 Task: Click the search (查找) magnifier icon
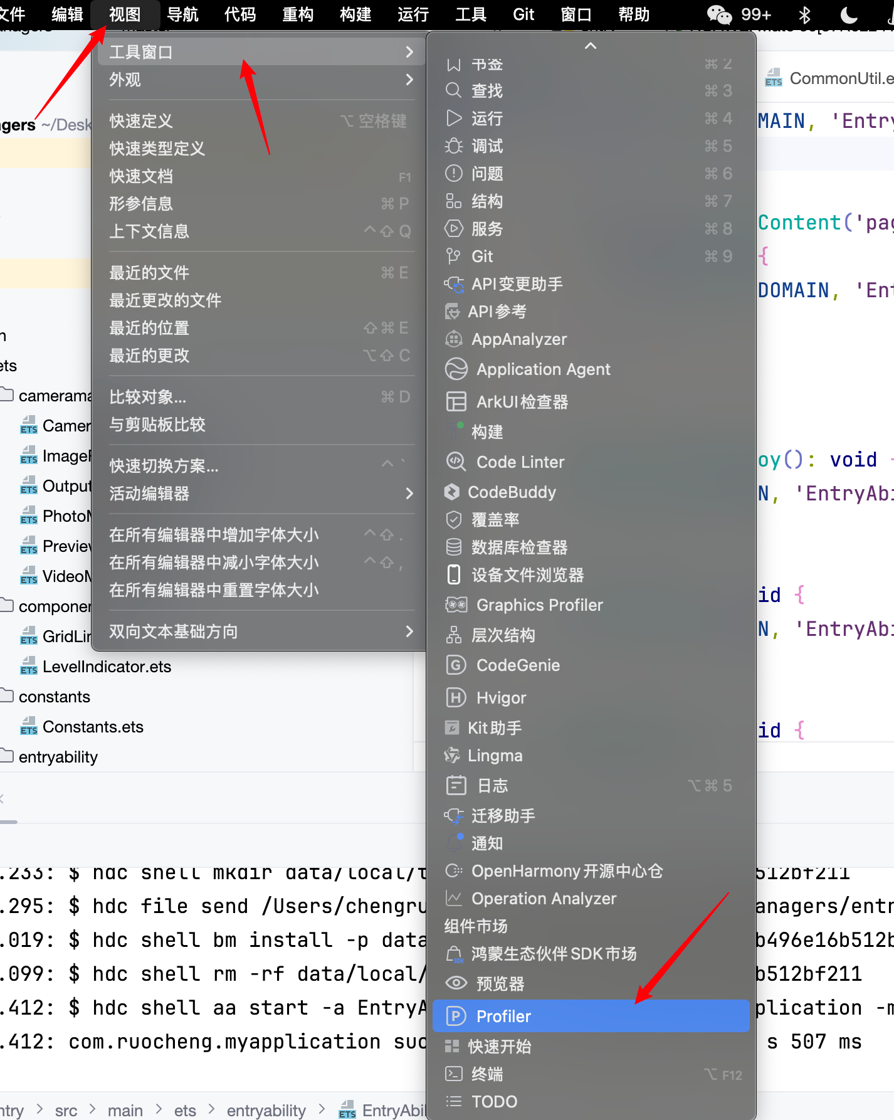(454, 91)
